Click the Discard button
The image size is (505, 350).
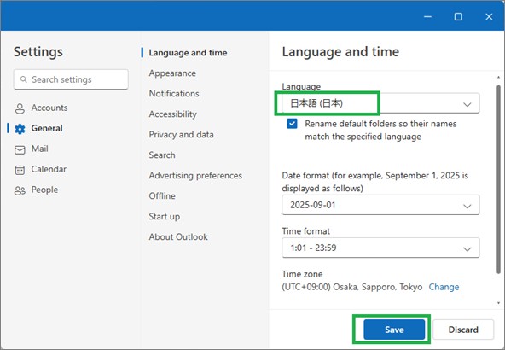pyautogui.click(x=463, y=330)
